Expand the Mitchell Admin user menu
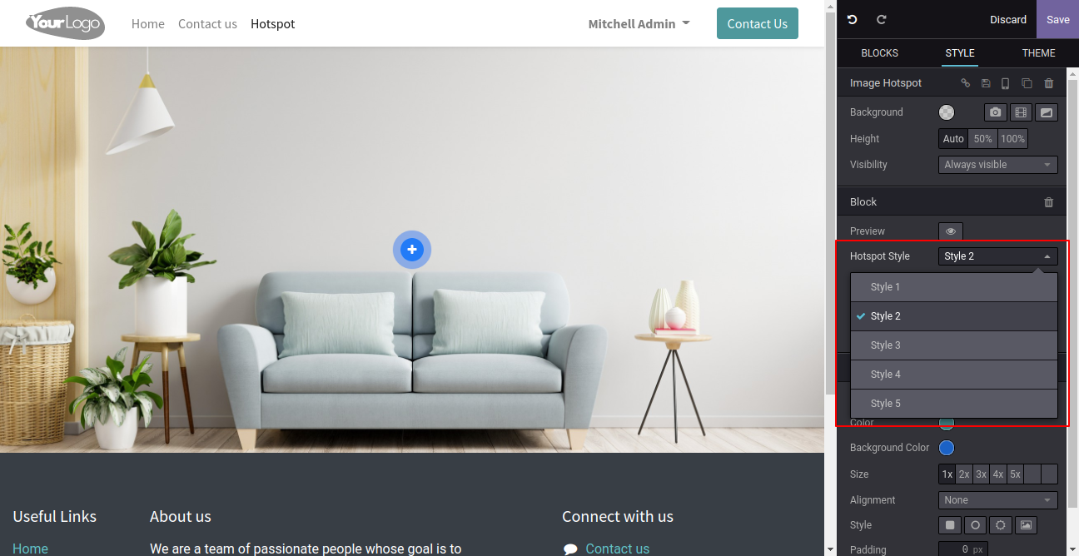1079x556 pixels. 639,24
